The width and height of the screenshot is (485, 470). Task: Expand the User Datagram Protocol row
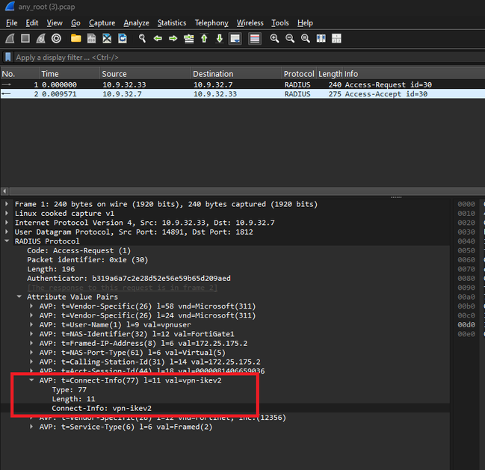[x=7, y=232]
